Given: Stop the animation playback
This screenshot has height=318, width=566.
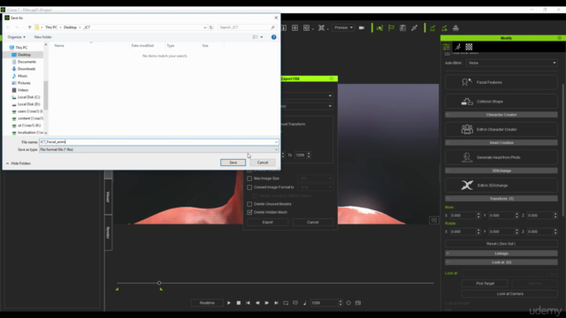Looking at the screenshot, I should click(x=239, y=303).
